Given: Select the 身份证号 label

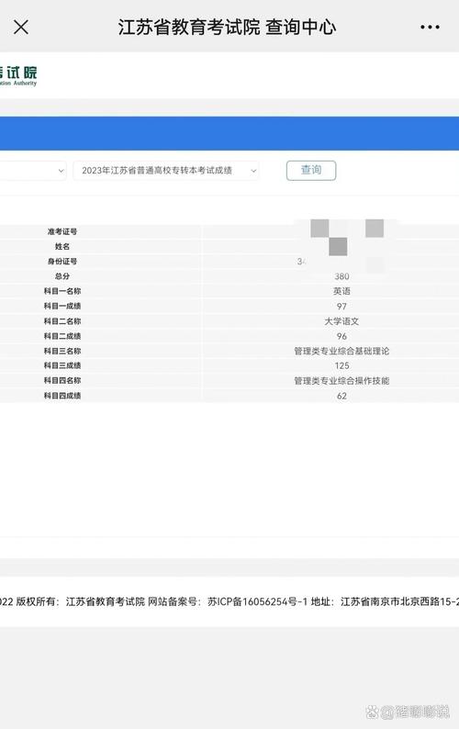Looking at the screenshot, I should (x=62, y=262).
